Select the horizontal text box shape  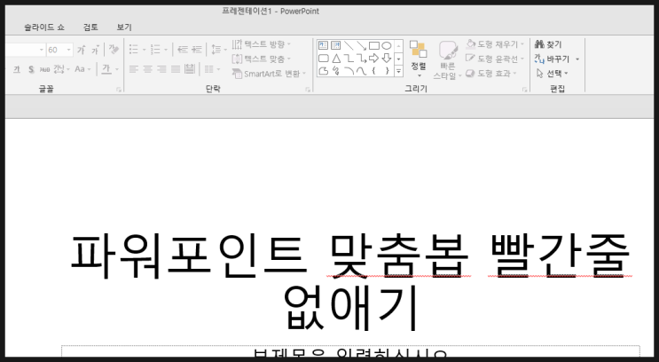click(323, 45)
